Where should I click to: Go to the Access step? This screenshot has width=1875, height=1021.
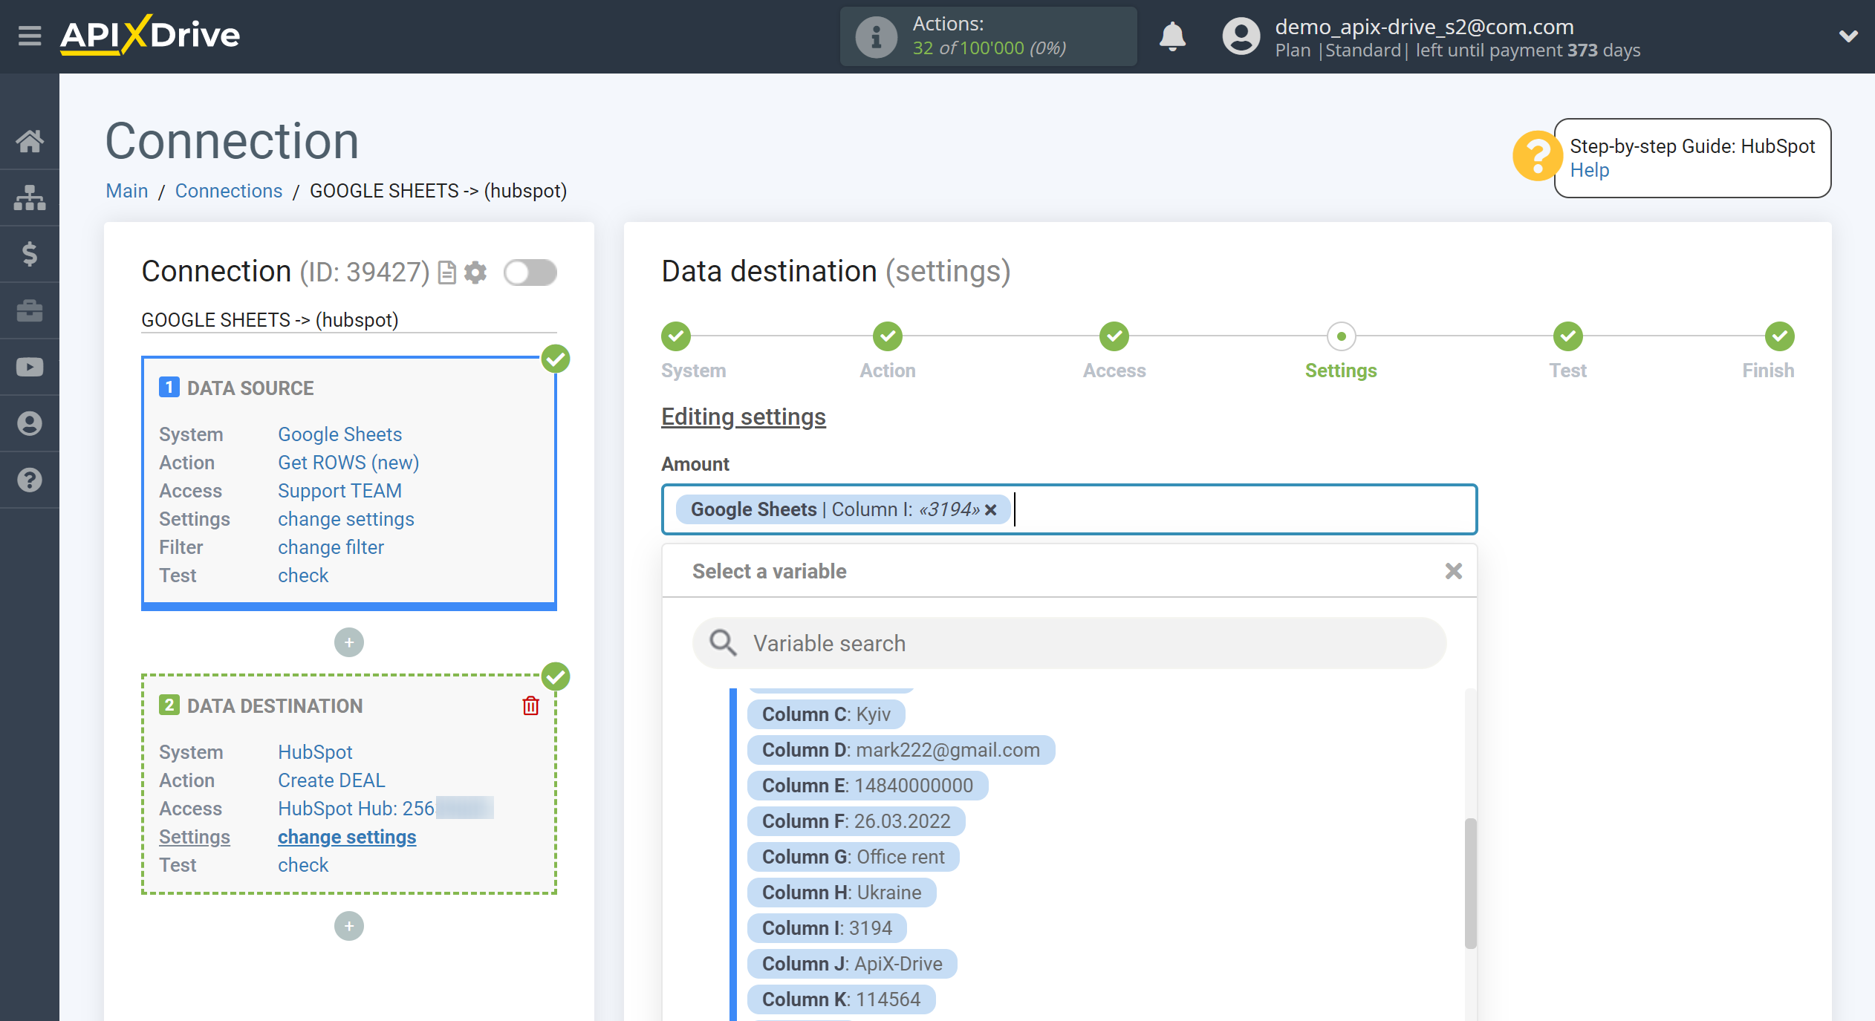[x=1114, y=336]
